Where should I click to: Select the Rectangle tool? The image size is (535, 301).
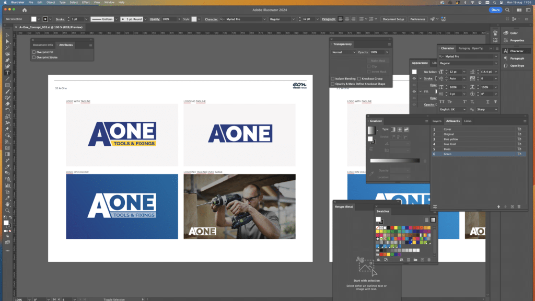coord(7,85)
